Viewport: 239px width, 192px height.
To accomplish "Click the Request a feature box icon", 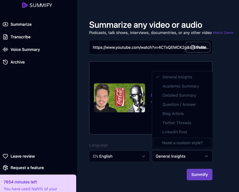I will [5, 167].
